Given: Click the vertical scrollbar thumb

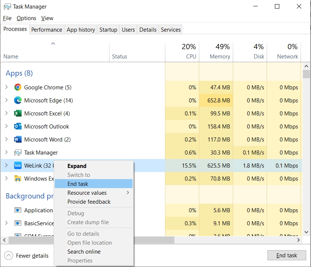Looking at the screenshot, I should [306, 74].
